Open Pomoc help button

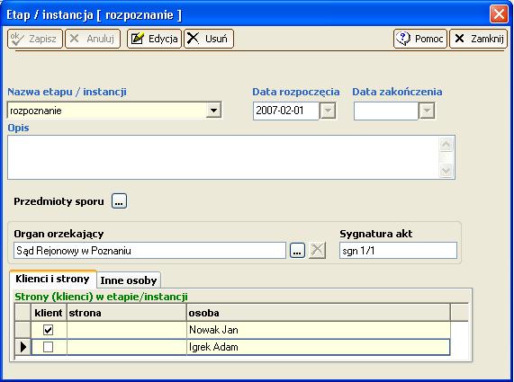pos(420,39)
